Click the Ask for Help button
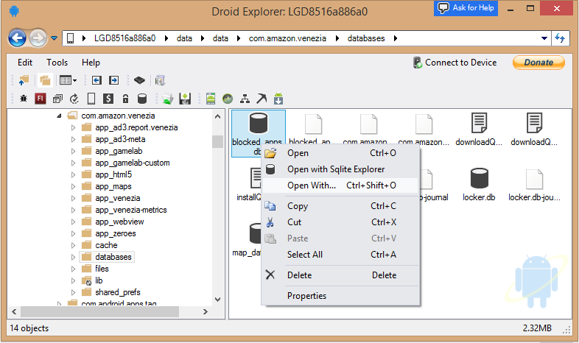 click(466, 8)
